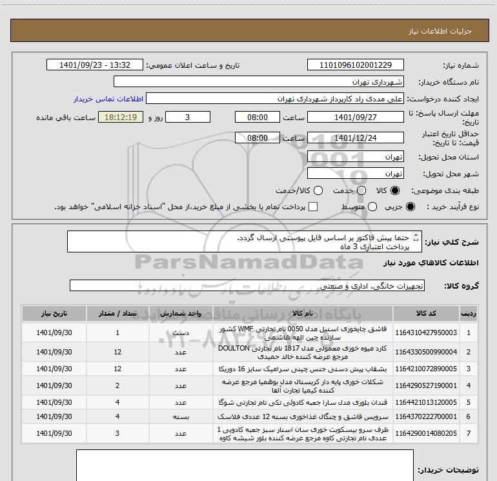Open the اطلاعات تماس خریدار link

tap(108, 99)
